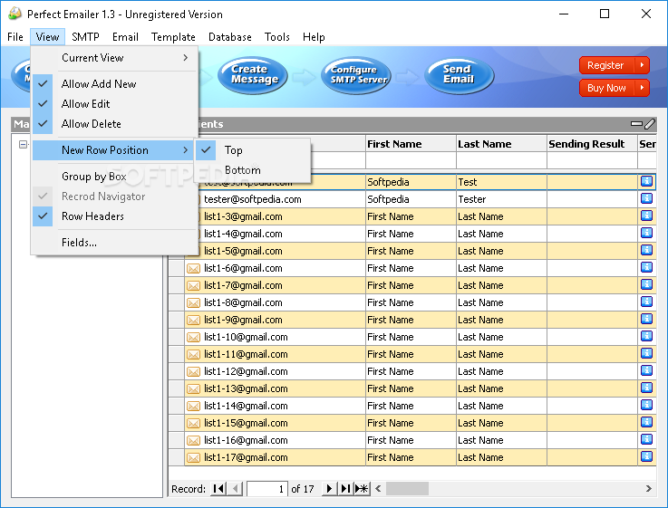The image size is (668, 508).
Task: Click the blue info icon in list1-5 row
Action: pyautogui.click(x=646, y=250)
